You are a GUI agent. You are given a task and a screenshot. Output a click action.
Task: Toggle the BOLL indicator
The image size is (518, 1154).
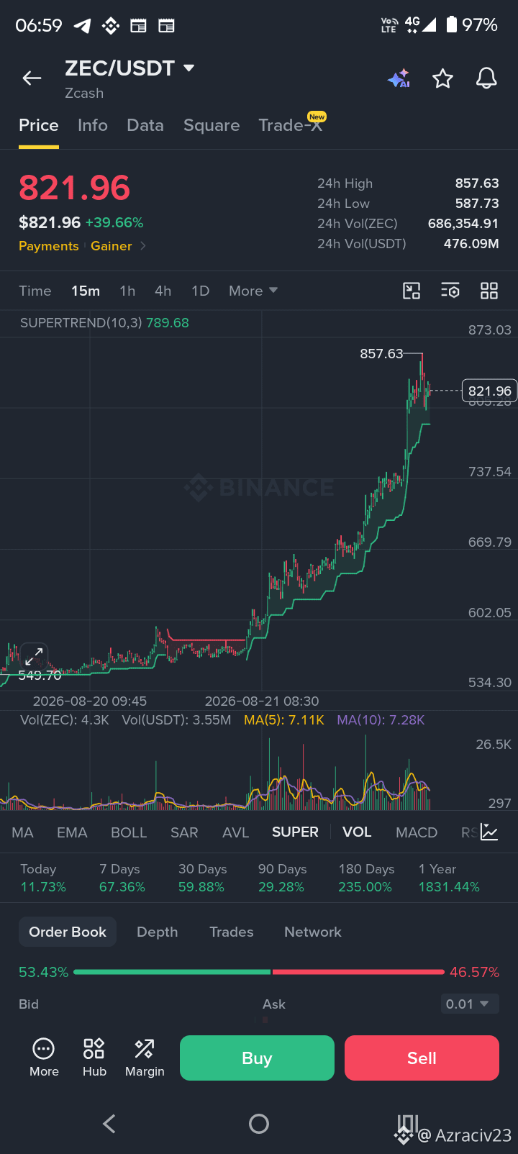point(129,832)
